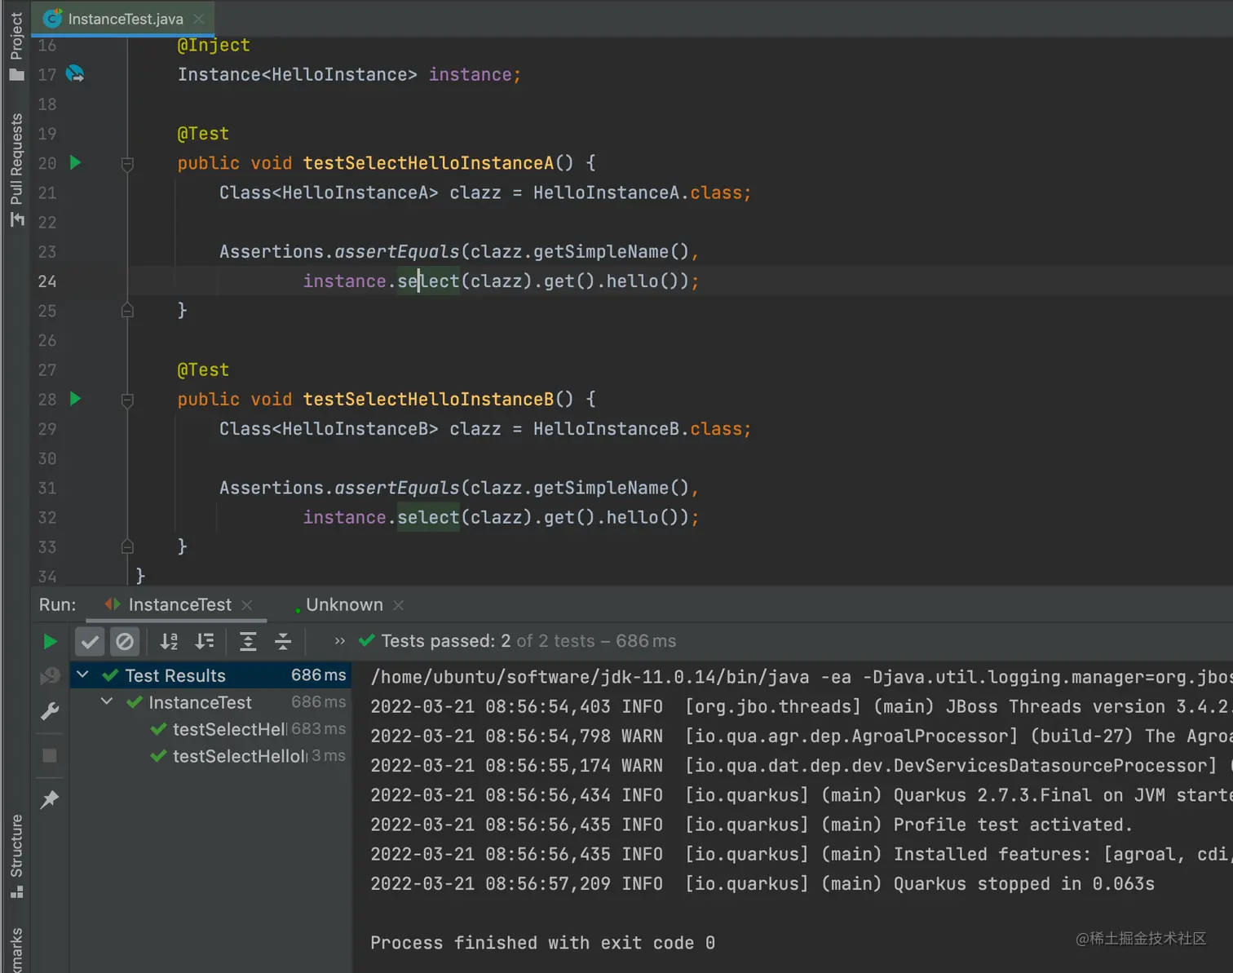Click the injection gutter icon on line 17

[x=75, y=74]
